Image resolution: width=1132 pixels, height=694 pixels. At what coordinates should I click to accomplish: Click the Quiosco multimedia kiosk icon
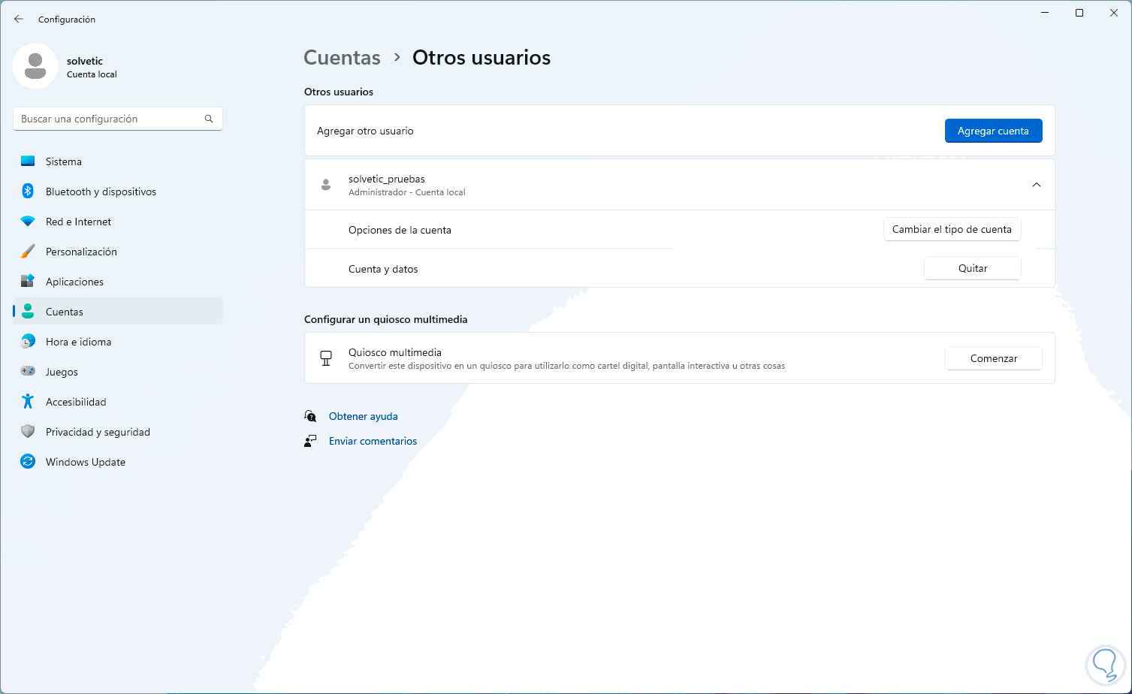point(326,358)
